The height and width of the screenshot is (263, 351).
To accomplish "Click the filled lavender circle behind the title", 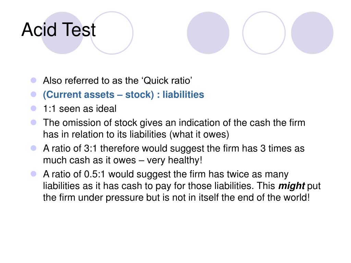I will click(62, 33).
